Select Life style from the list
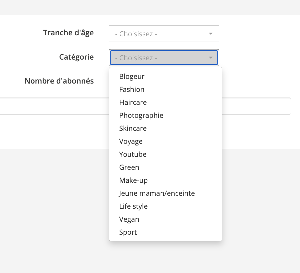 (134, 206)
